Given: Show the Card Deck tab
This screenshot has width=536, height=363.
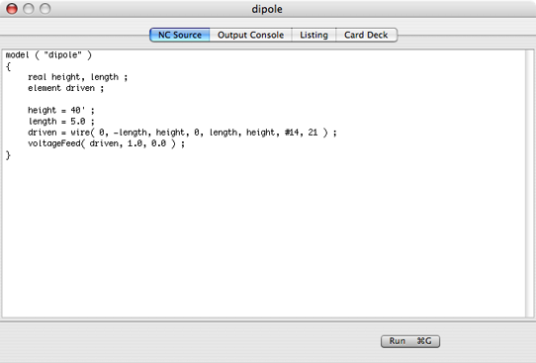Looking at the screenshot, I should tap(366, 35).
